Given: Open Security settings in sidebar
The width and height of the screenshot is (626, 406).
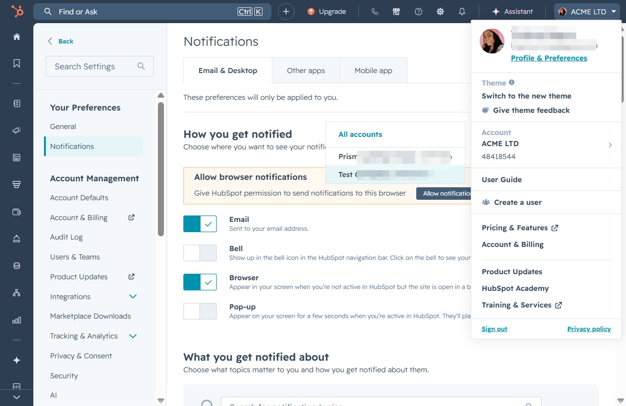Looking at the screenshot, I should 64,376.
